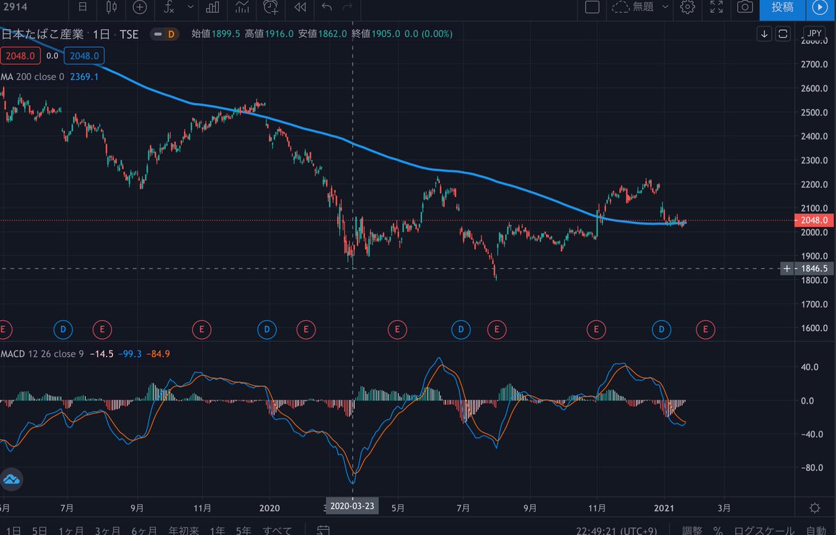Screen dimensions: 836x535
Task: Open the indicator templates icon
Action: coord(242,8)
